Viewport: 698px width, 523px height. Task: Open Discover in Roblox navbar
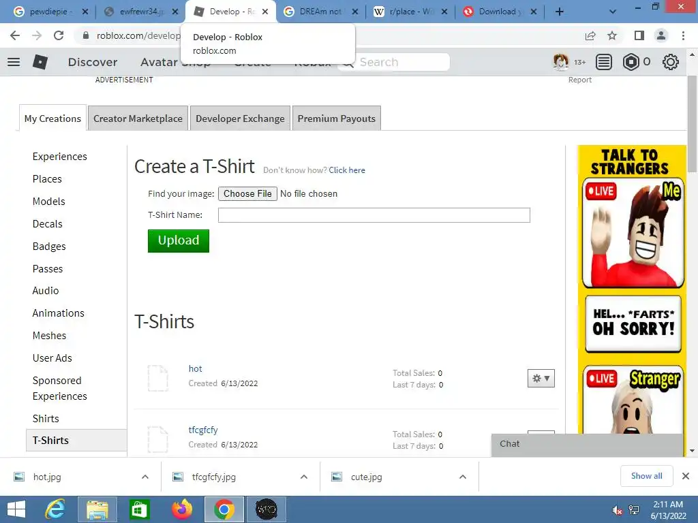[93, 62]
